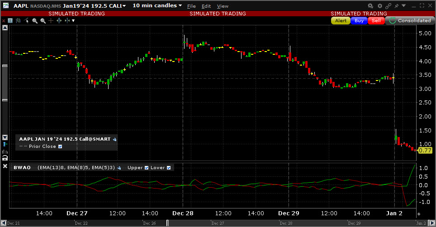Viewport: 436px width, 227px height.
Task: Click the blue price axis auto-scale icon
Action: [x=5, y=144]
